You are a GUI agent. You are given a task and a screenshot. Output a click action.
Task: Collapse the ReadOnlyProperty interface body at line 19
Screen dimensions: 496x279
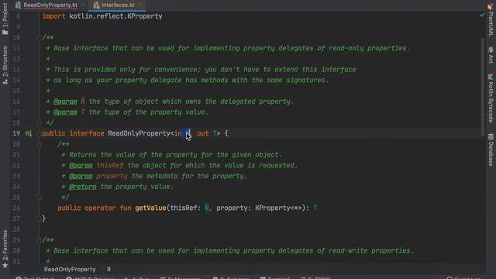39,133
